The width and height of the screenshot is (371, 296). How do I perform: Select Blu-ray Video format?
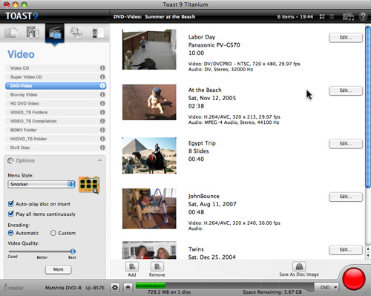[x=56, y=95]
